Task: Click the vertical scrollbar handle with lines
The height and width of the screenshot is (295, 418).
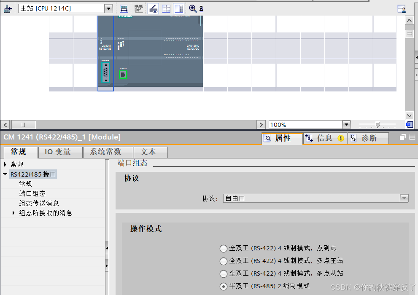Action: click(x=410, y=34)
